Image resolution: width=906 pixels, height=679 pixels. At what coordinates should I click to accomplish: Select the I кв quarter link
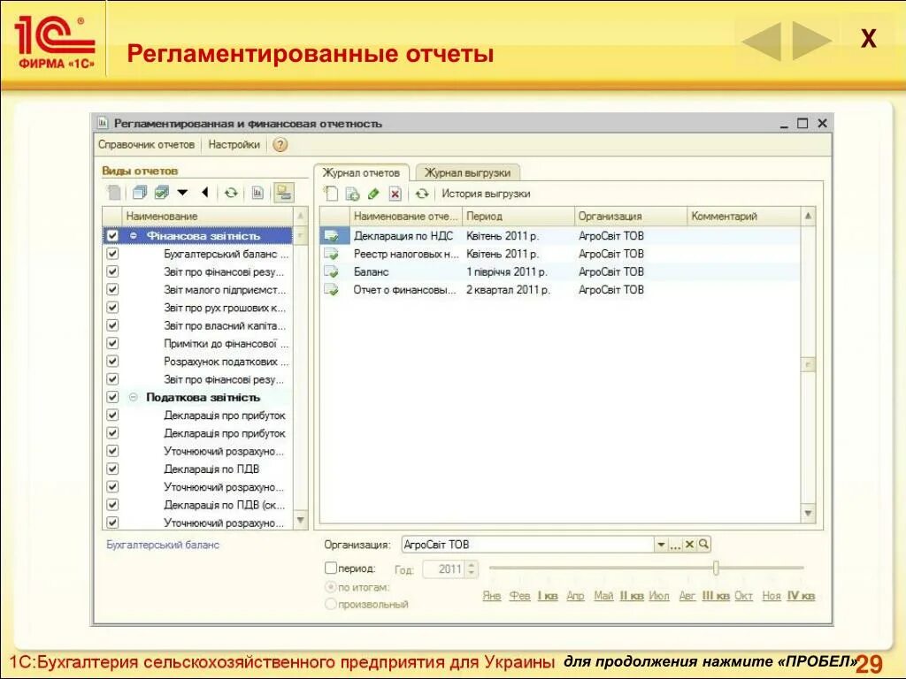pos(548,596)
